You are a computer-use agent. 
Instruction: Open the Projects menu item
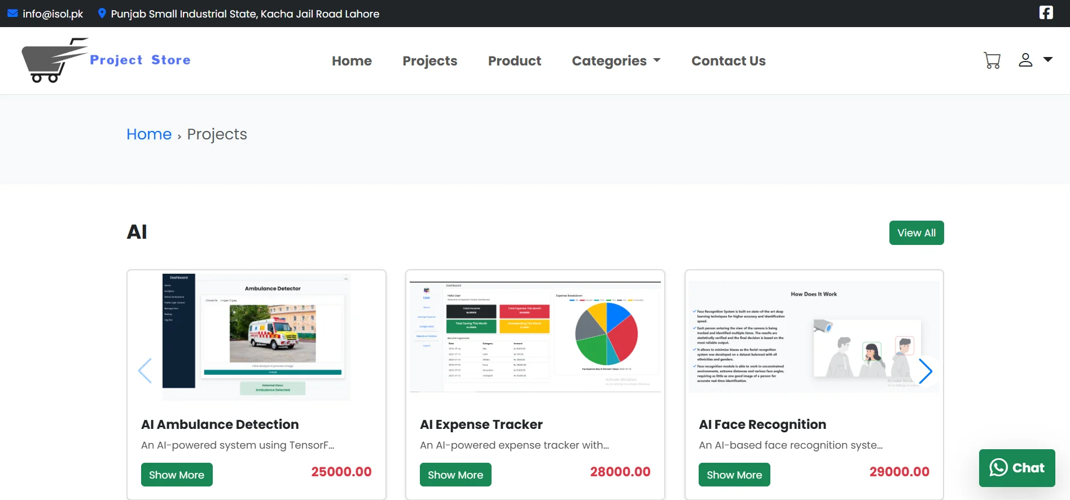(x=429, y=61)
